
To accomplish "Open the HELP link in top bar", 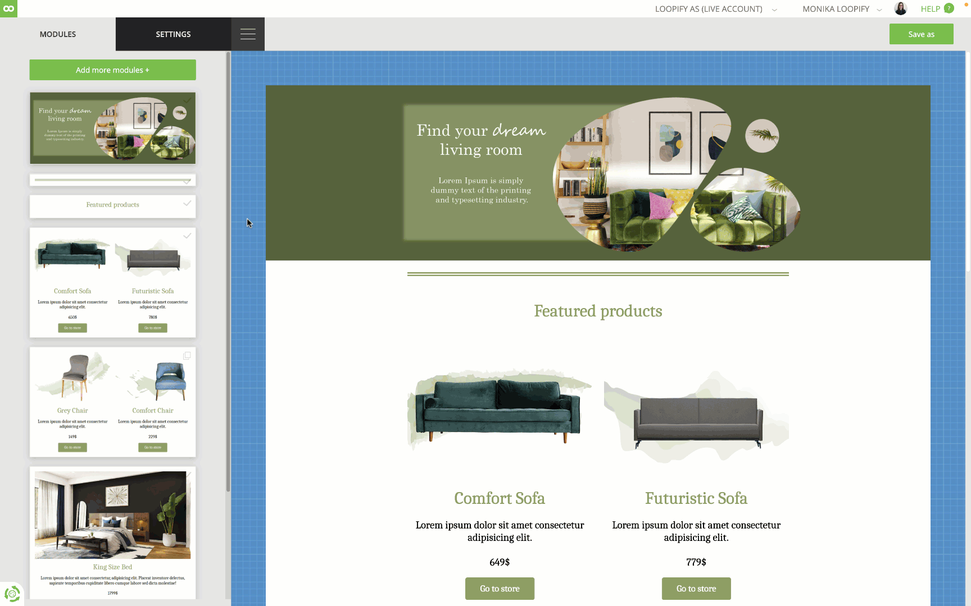I will point(931,9).
